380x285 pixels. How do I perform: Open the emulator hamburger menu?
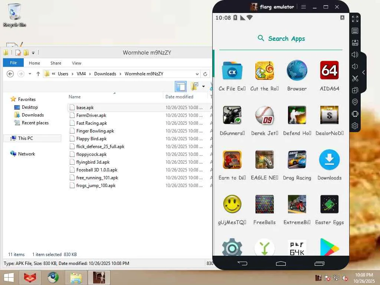(x=304, y=7)
